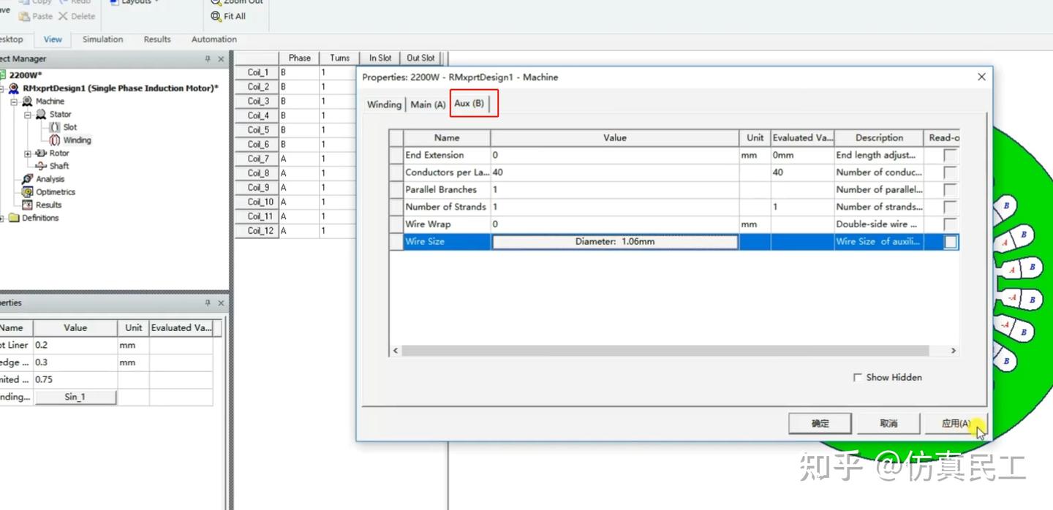
Task: Close the Properties dialog window
Action: [x=981, y=77]
